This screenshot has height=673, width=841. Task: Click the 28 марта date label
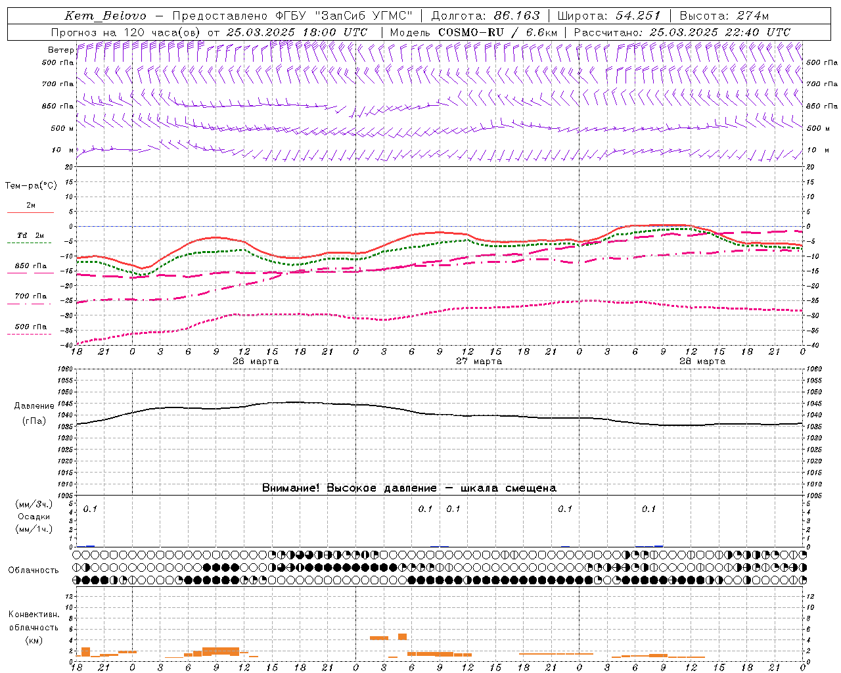pyautogui.click(x=702, y=361)
